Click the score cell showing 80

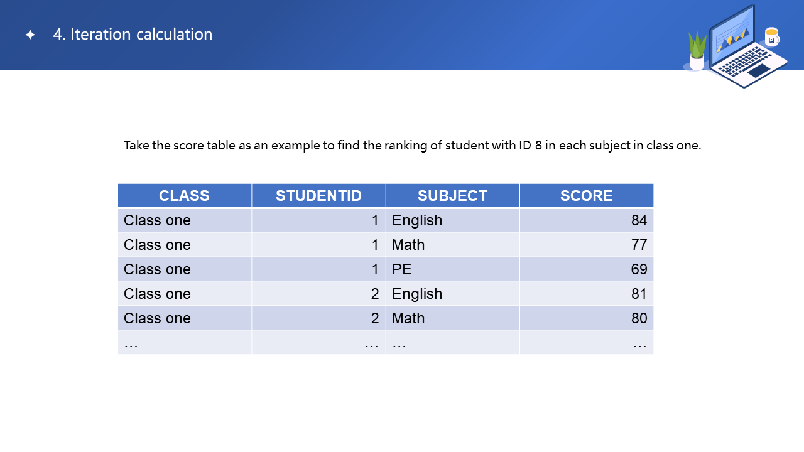[x=639, y=318]
